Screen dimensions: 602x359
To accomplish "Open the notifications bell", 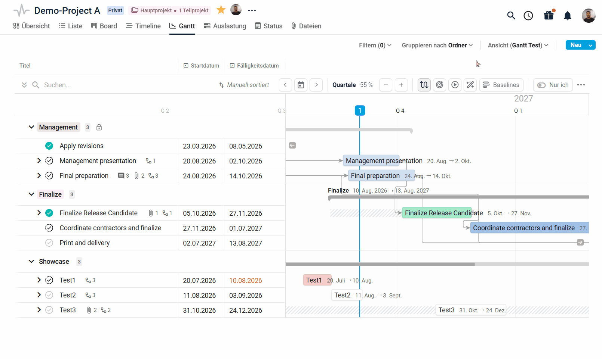I will [567, 16].
